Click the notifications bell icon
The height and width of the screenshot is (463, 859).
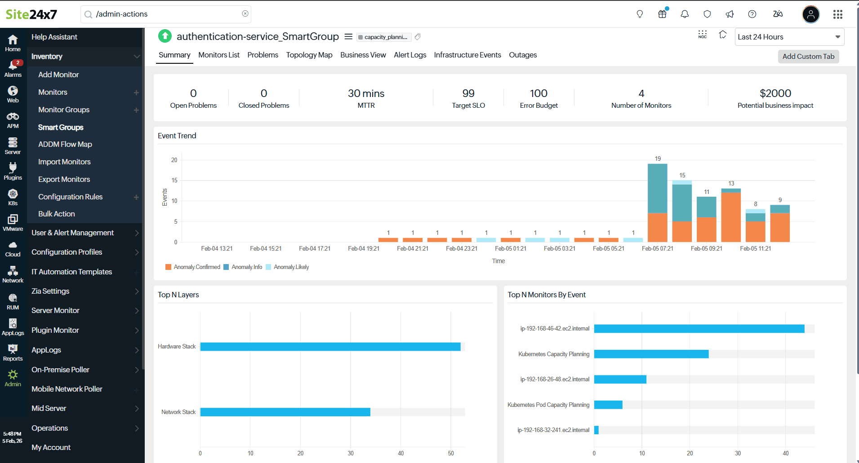(x=685, y=14)
